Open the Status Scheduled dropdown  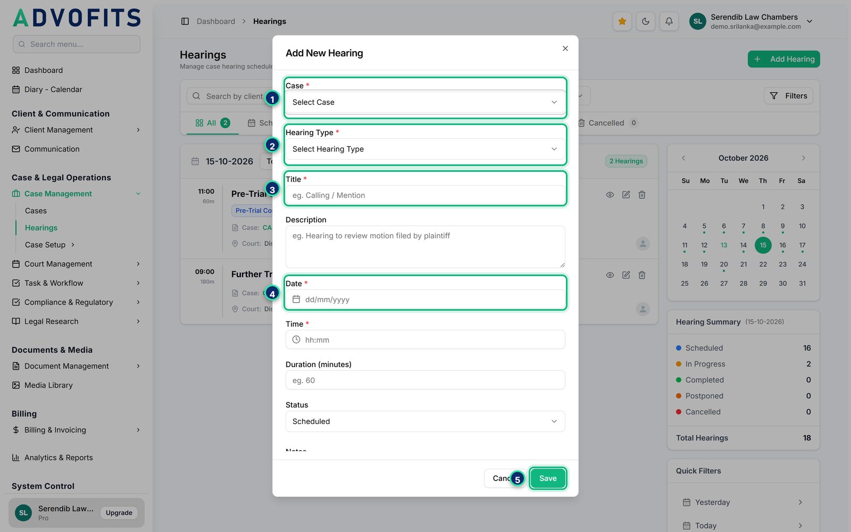coord(425,421)
